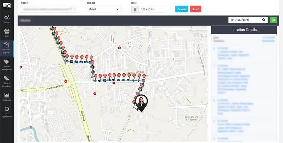
Task: Click the Rana Sanga Marg road label
Action: pyautogui.click(x=55, y=87)
